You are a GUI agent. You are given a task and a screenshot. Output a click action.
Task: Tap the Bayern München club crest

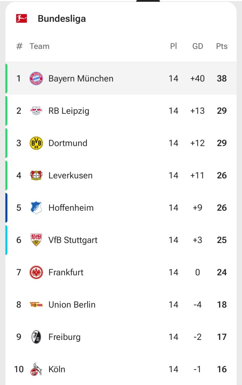tap(36, 79)
